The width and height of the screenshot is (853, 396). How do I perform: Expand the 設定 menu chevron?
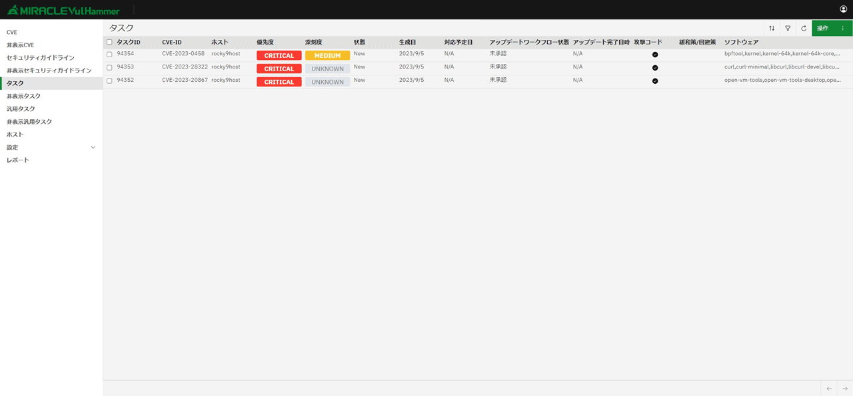coord(93,148)
